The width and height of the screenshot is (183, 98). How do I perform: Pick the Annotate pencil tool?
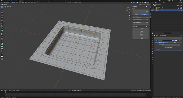pos(2,23)
